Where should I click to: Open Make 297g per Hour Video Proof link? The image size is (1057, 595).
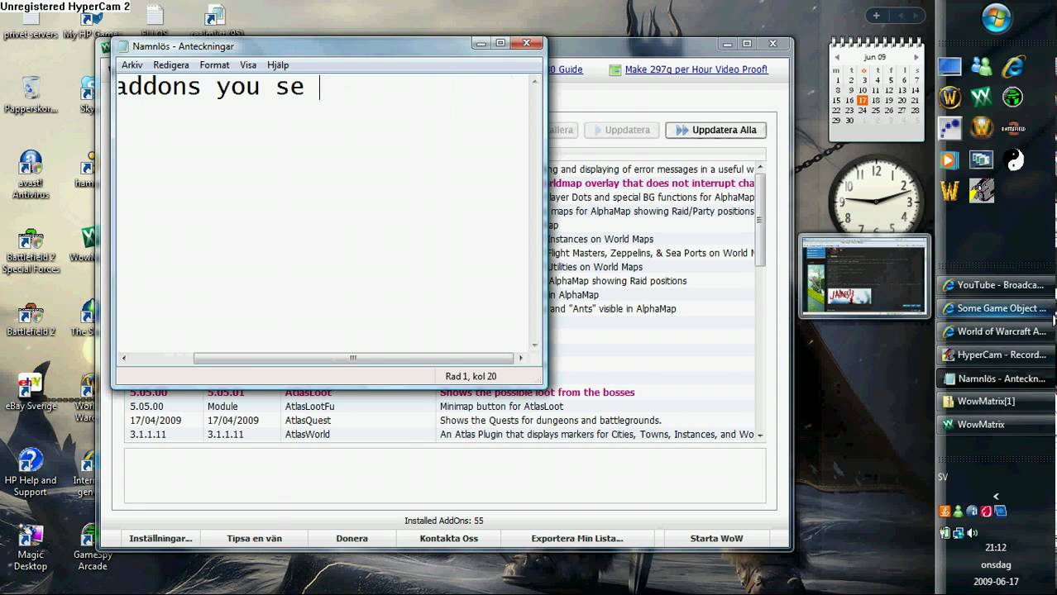(696, 69)
